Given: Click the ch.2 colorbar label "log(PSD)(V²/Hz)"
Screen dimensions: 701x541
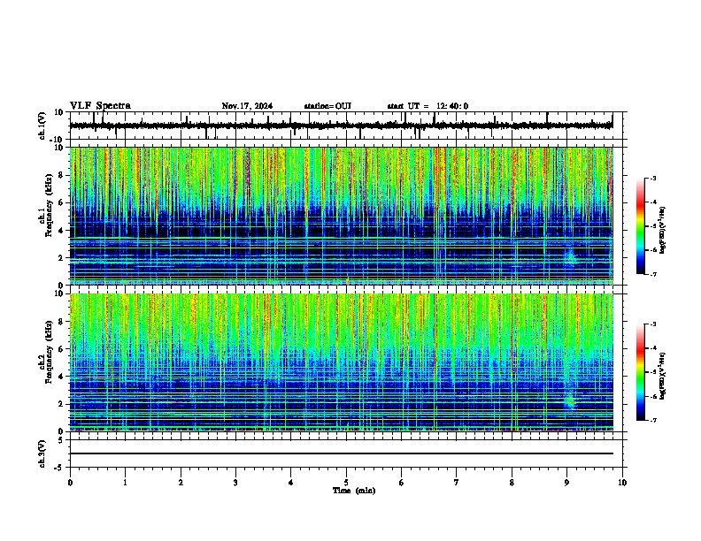Looking at the screenshot, I should tap(663, 376).
